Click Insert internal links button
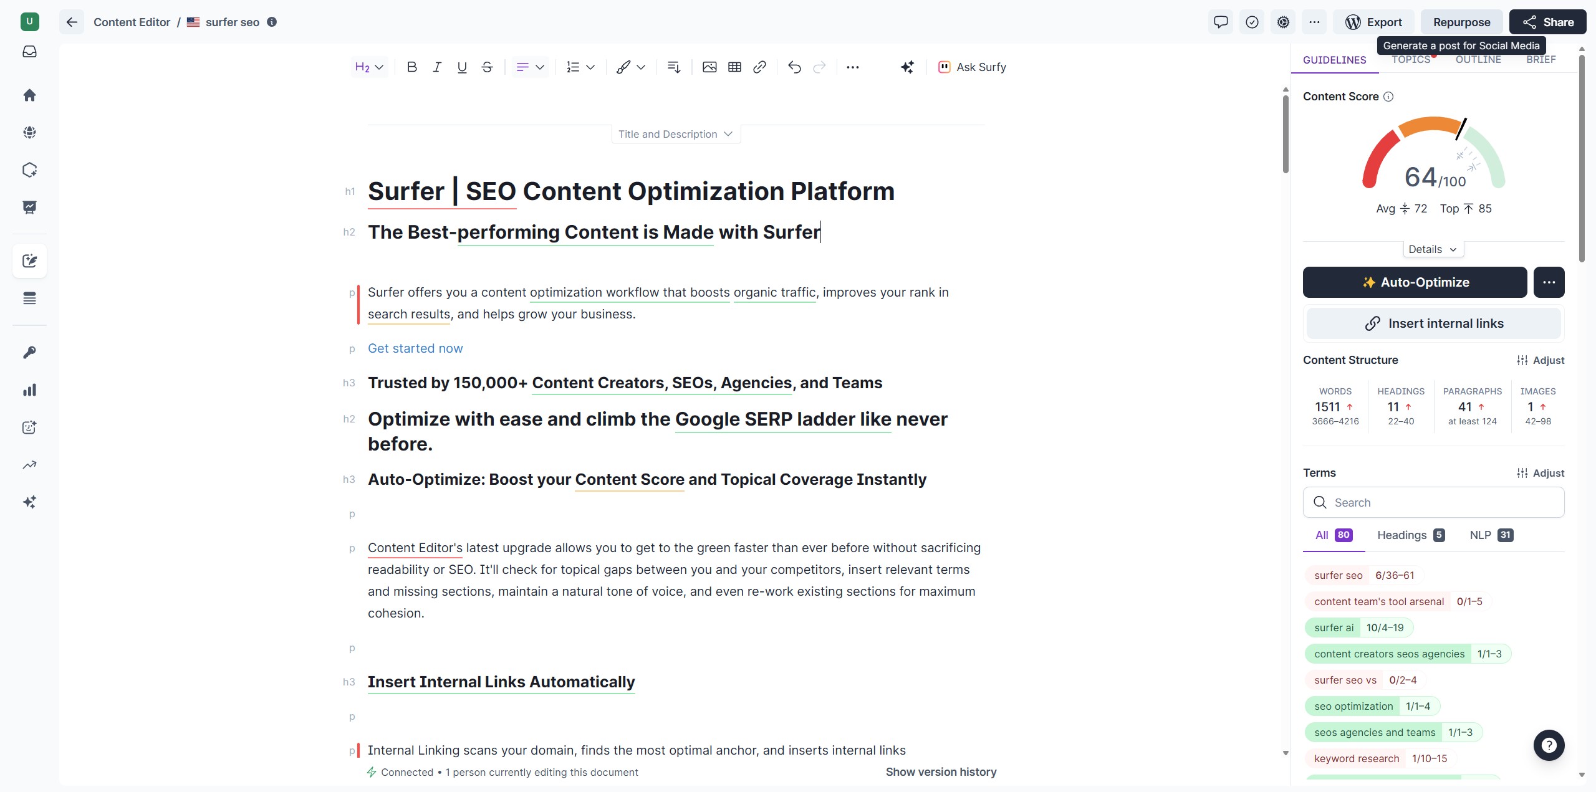 tap(1433, 323)
